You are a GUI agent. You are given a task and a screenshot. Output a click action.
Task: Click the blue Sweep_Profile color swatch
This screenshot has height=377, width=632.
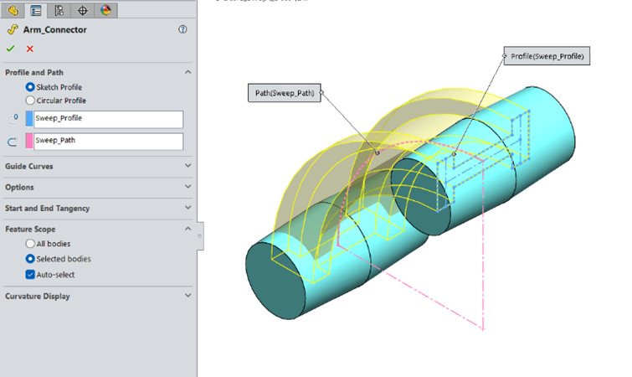point(29,119)
